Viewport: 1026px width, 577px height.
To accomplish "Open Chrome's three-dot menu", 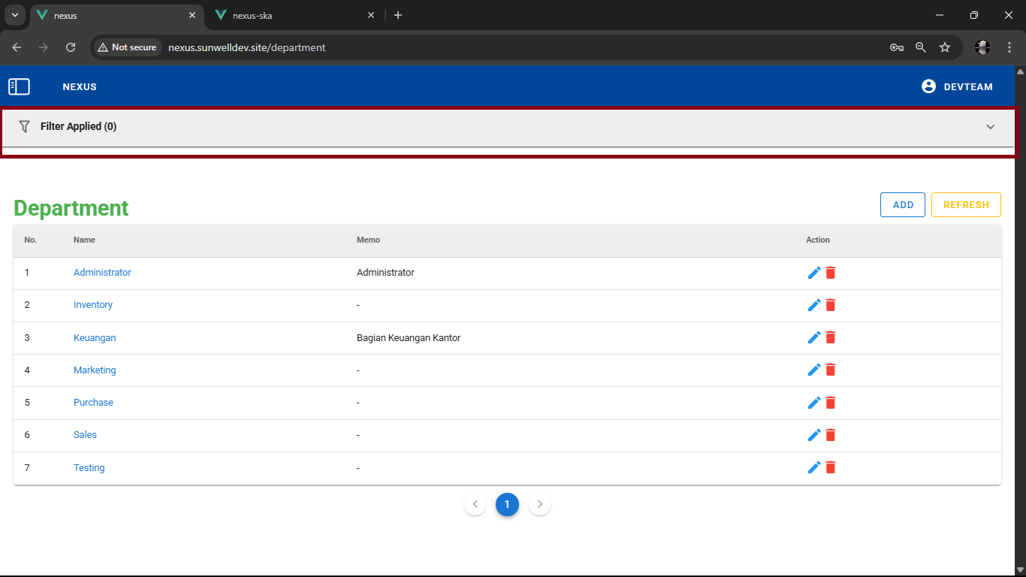I will [x=1009, y=47].
